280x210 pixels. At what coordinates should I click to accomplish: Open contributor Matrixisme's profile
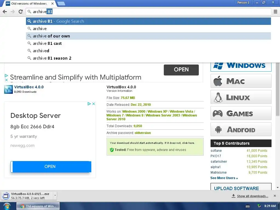pyautogui.click(x=218, y=173)
